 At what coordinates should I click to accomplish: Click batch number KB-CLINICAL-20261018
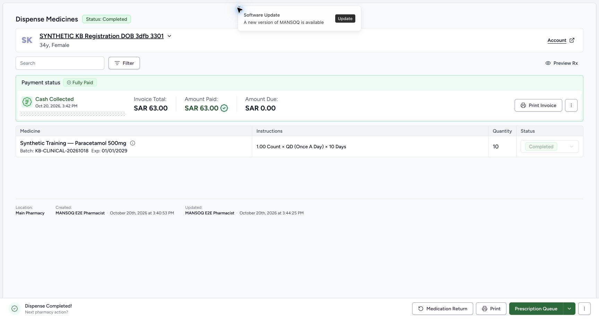(x=62, y=151)
